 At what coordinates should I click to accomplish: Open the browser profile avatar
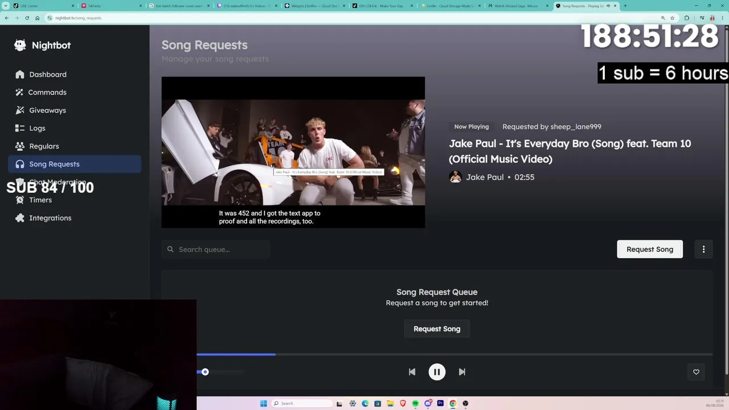(x=712, y=18)
